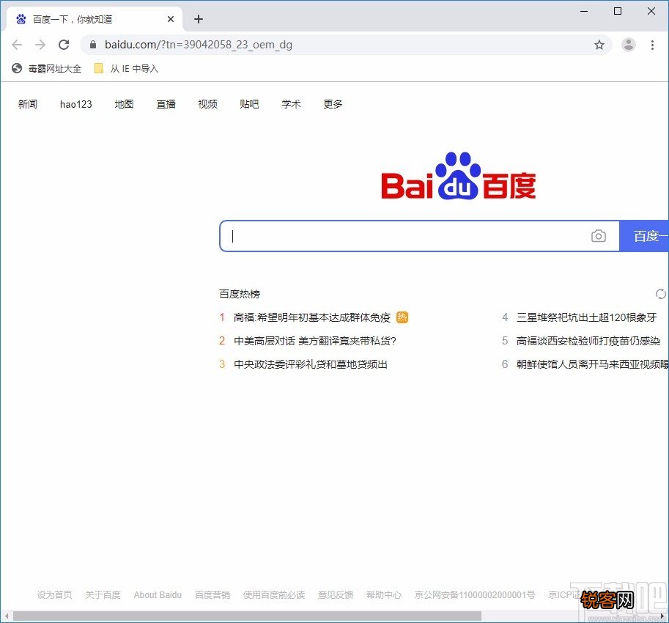The image size is (669, 623).
Task: Open hot item 高福:希望明年初基本达成群体免疫
Action: pyautogui.click(x=312, y=317)
